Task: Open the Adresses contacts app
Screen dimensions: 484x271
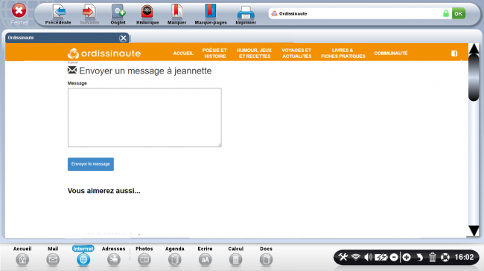Action: [114, 256]
